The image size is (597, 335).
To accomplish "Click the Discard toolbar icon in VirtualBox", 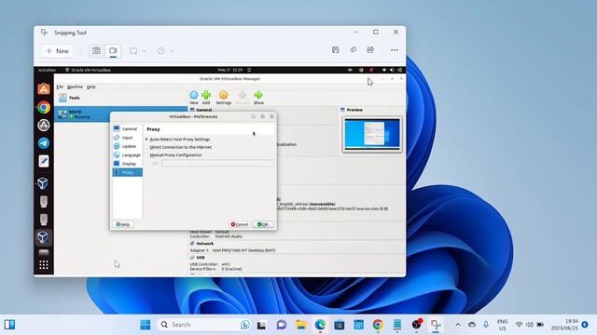I will click(243, 98).
